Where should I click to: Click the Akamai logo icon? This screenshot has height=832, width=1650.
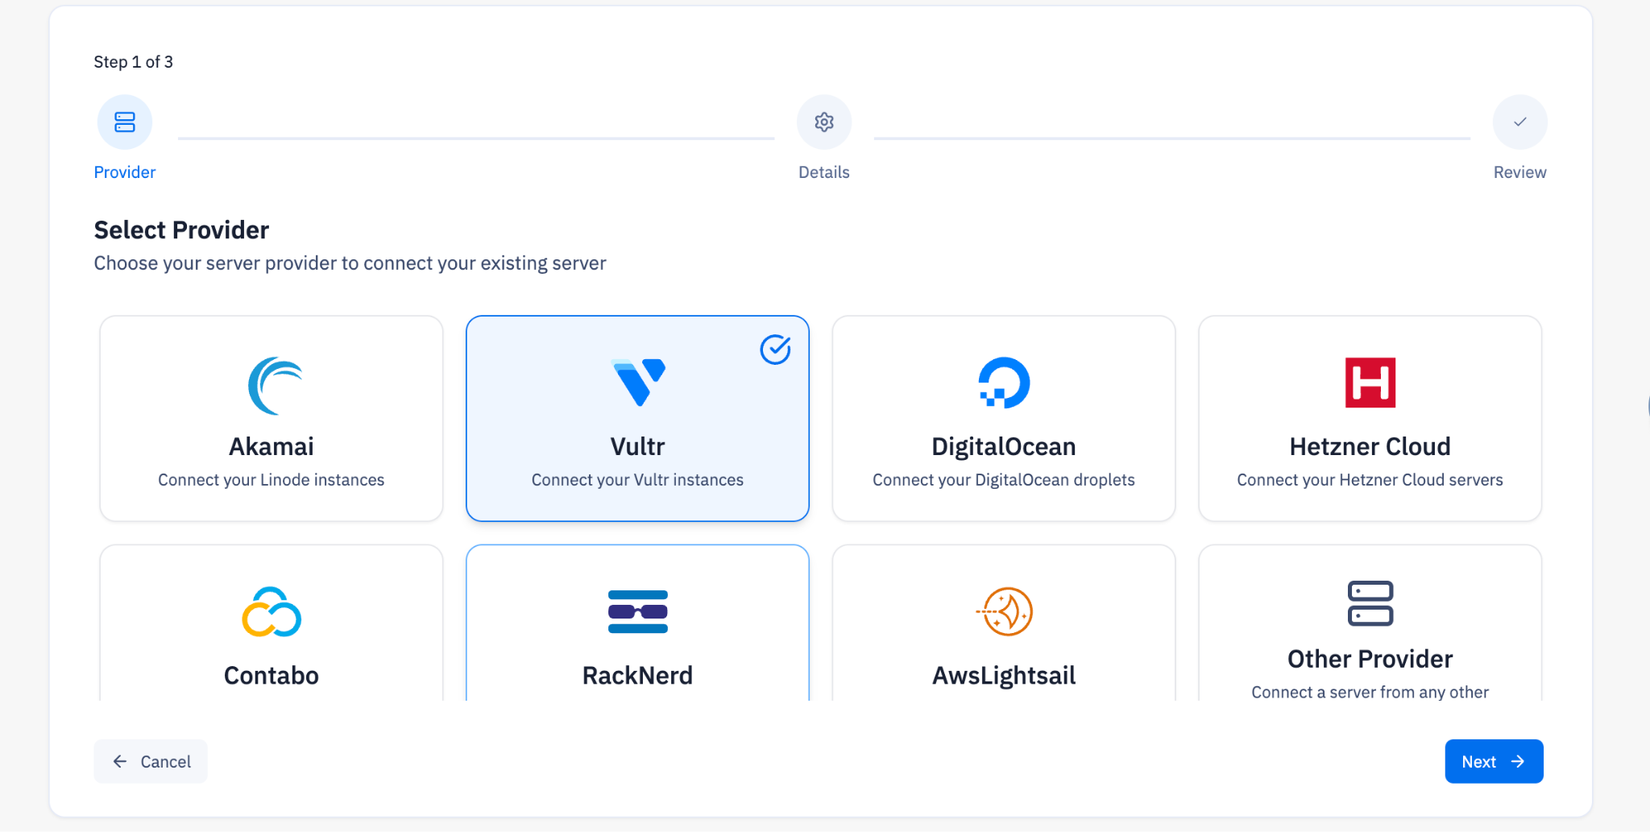pos(275,385)
